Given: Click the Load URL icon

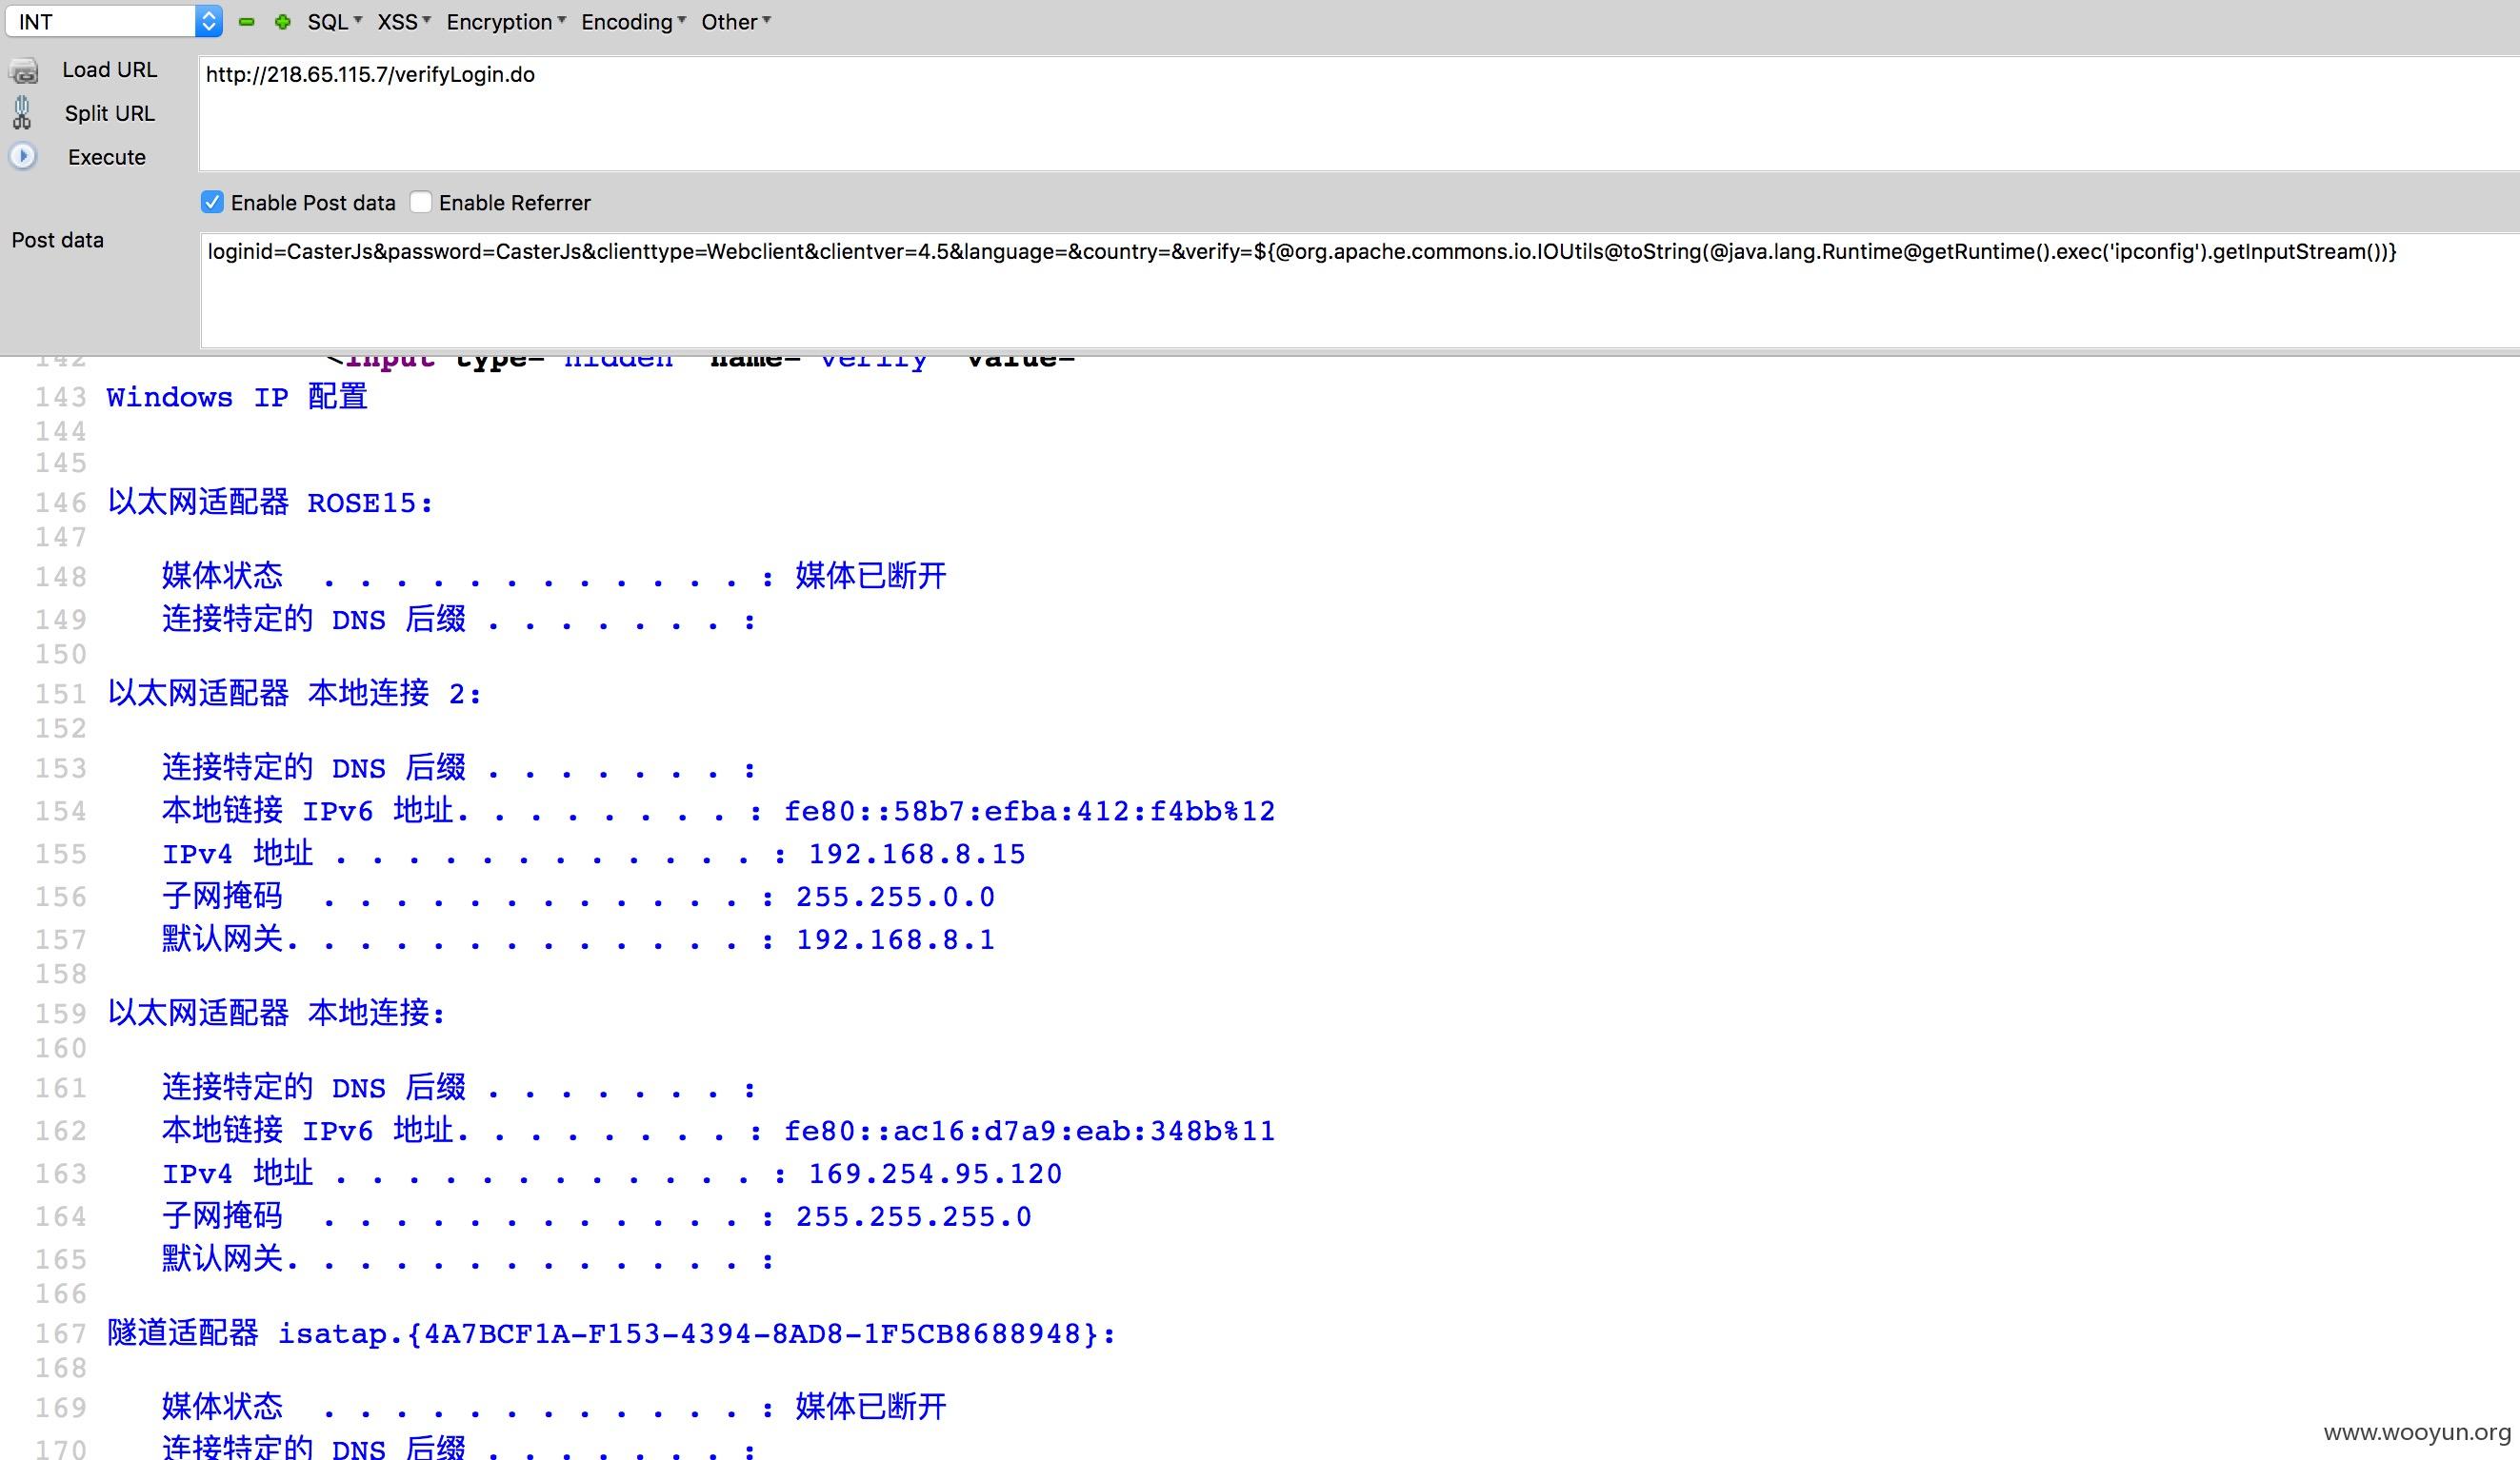Looking at the screenshot, I should pyautogui.click(x=23, y=71).
